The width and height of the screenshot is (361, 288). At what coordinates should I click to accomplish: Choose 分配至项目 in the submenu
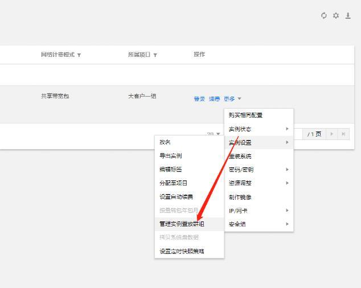(189, 183)
